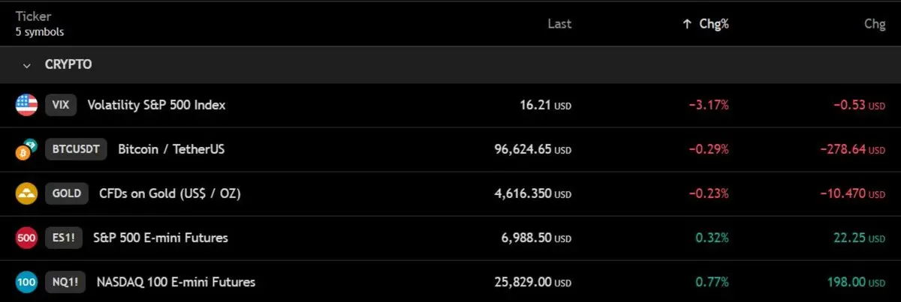Sort by the Chg% column header

(713, 24)
